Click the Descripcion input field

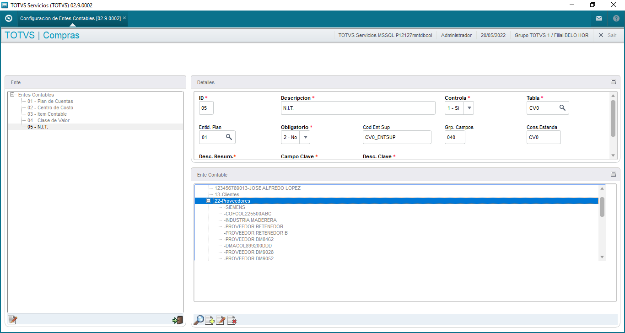pos(358,108)
